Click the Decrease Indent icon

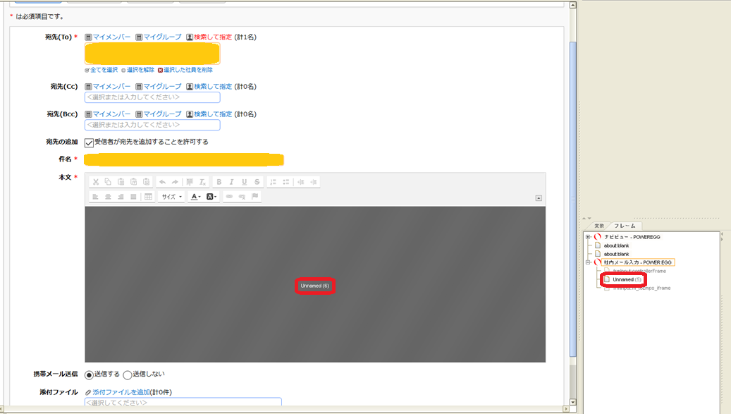click(x=301, y=182)
